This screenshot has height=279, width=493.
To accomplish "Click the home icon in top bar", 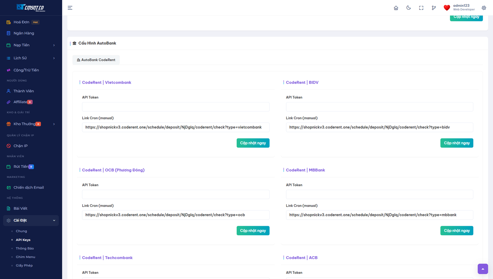I will [396, 8].
